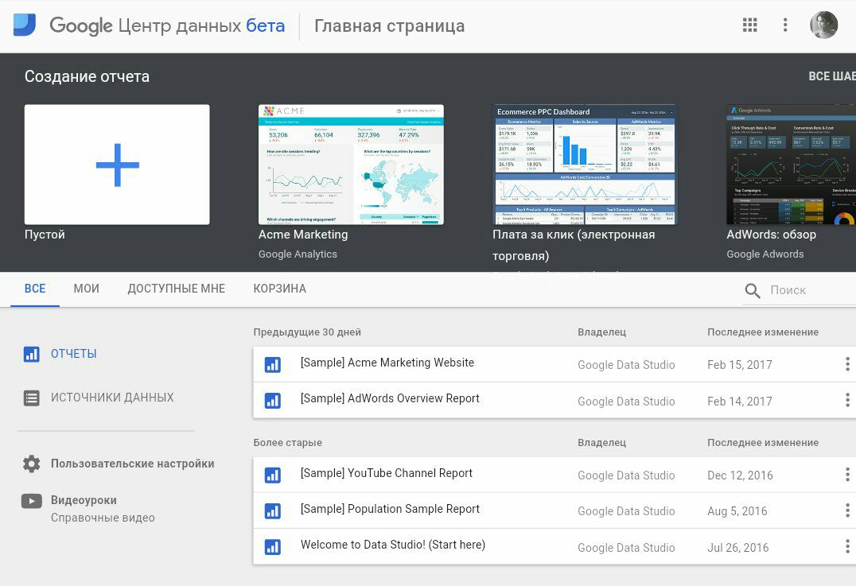Screen dimensions: 856x586
Task: Select ИСТОЧНИКИ ДАННЫХ in the sidebar
Action: (x=112, y=398)
